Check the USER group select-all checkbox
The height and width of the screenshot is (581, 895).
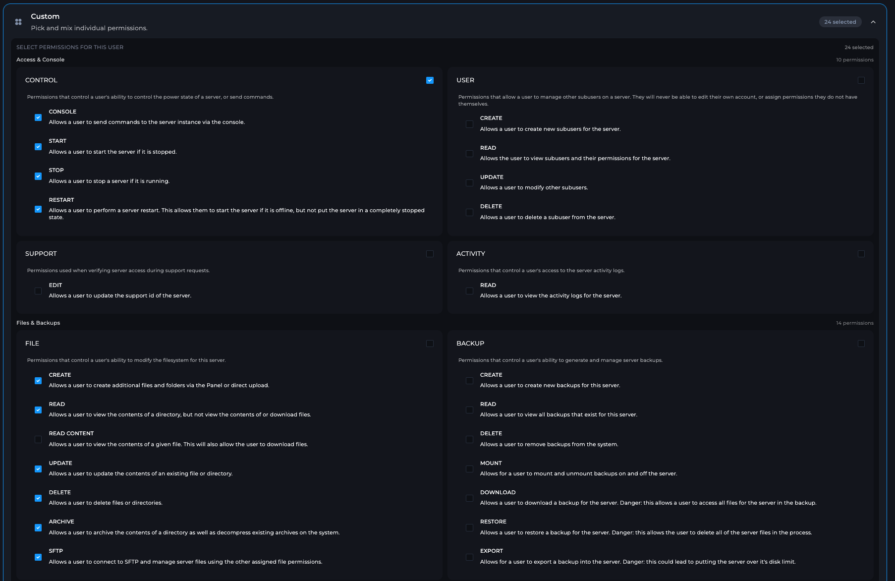(x=861, y=80)
